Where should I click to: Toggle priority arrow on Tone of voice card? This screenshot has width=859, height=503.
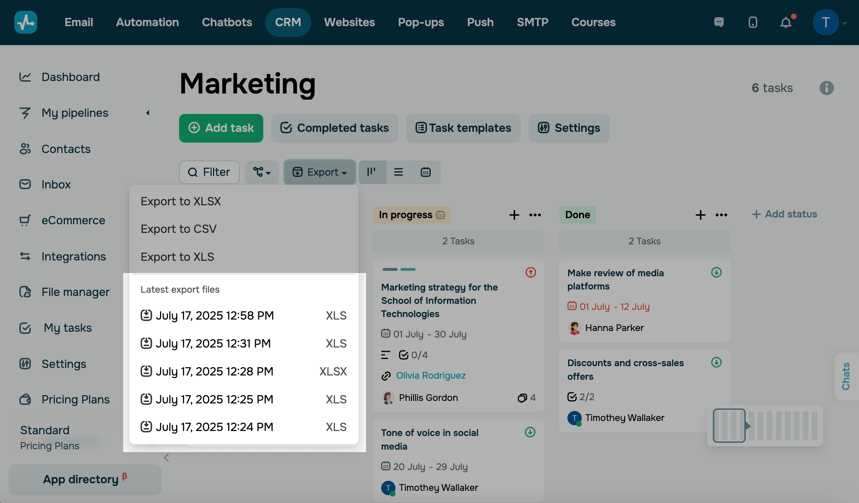(530, 432)
